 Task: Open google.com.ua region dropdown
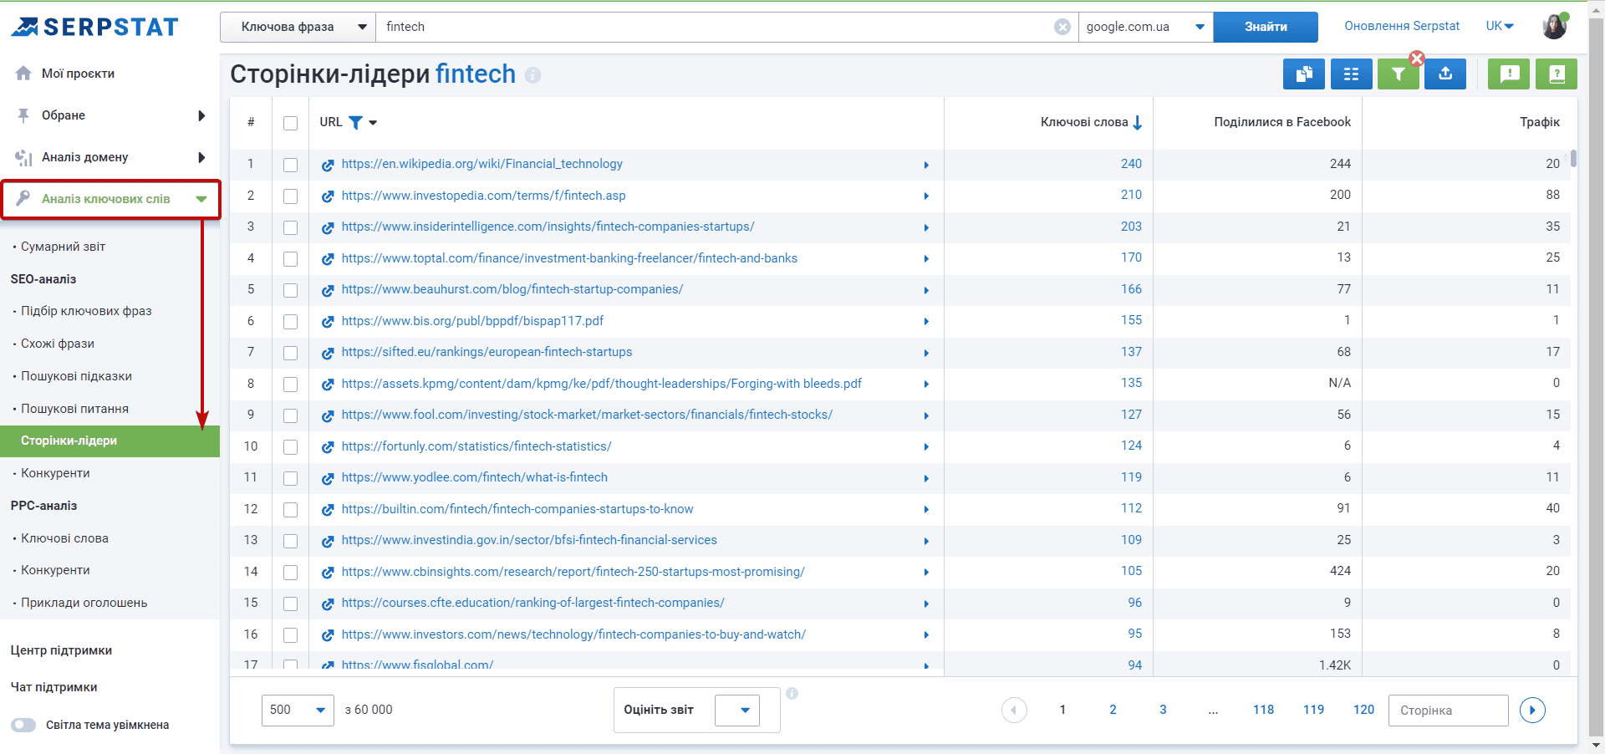[x=1145, y=27]
